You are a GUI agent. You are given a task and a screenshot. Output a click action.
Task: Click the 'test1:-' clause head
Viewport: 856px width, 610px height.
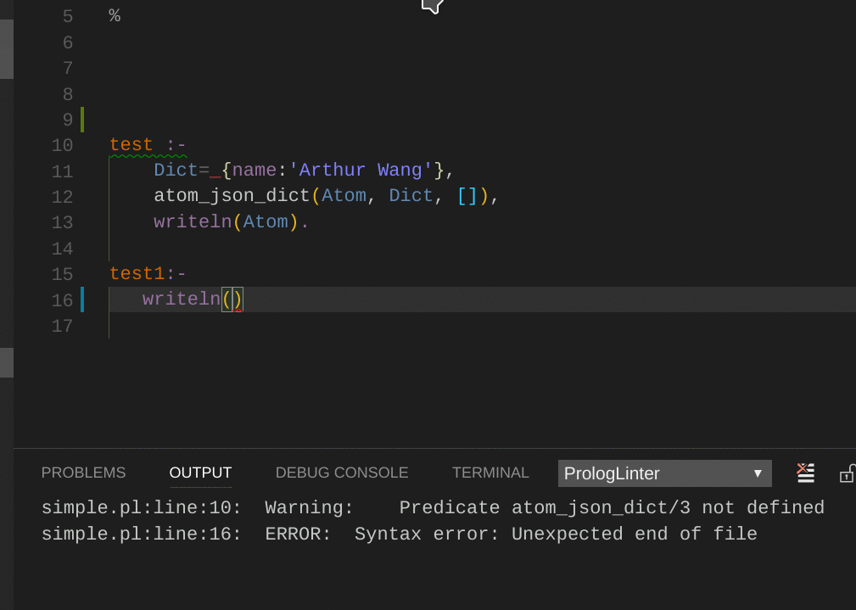click(148, 273)
